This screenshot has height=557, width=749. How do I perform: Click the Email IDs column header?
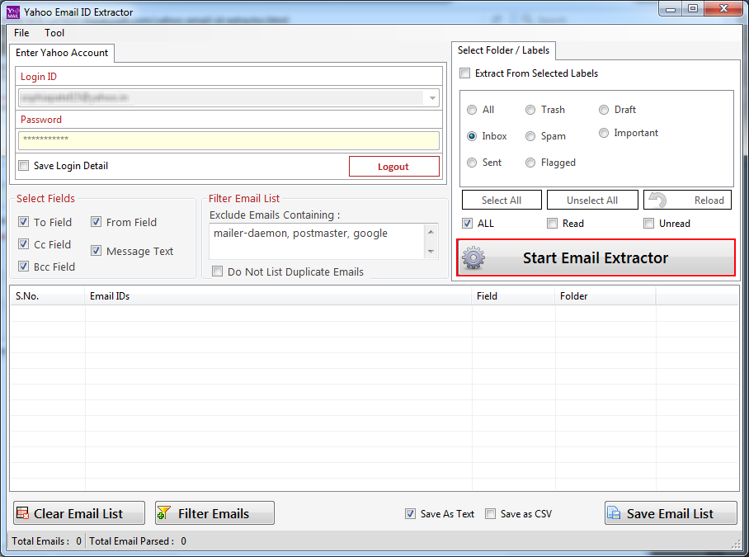pos(279,296)
